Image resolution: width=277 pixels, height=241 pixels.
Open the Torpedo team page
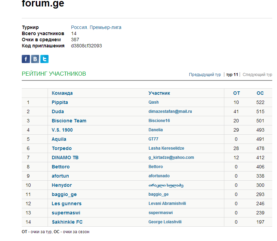[62, 148]
